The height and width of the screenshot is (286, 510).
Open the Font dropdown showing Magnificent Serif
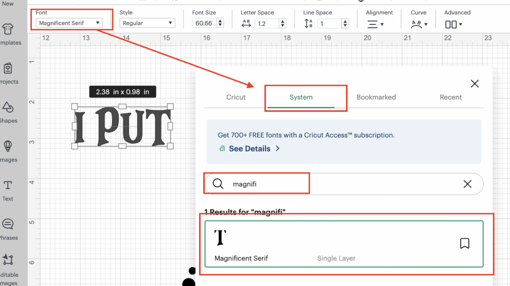(x=69, y=23)
